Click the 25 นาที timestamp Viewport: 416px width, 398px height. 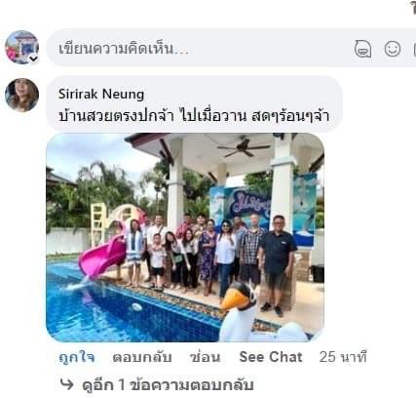(343, 357)
